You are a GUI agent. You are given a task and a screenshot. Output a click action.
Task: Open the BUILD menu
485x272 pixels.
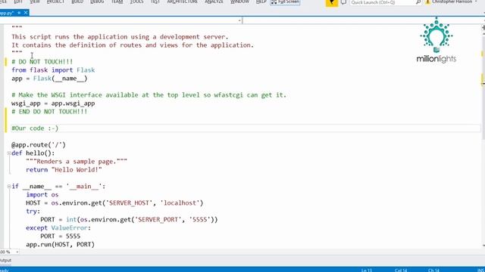click(x=77, y=2)
